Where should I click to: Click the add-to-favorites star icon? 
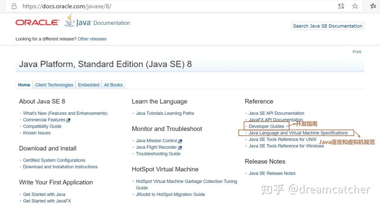355,6
